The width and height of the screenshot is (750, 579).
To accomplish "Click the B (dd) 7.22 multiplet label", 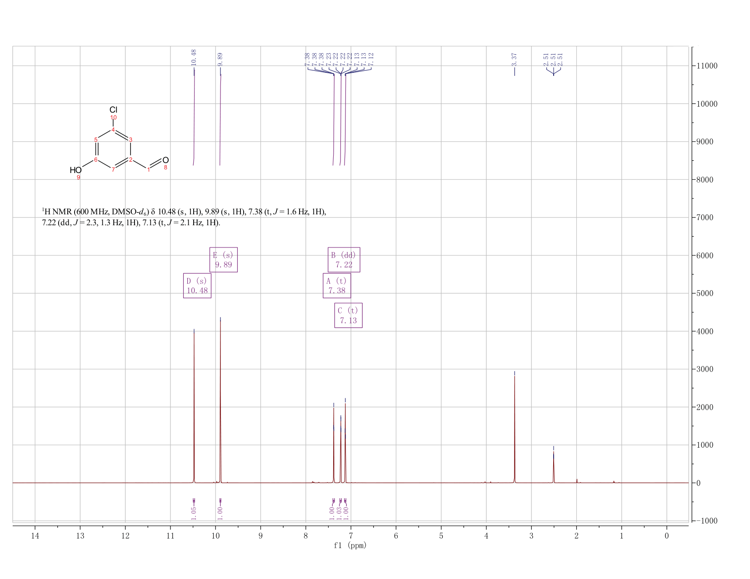I will pyautogui.click(x=344, y=260).
